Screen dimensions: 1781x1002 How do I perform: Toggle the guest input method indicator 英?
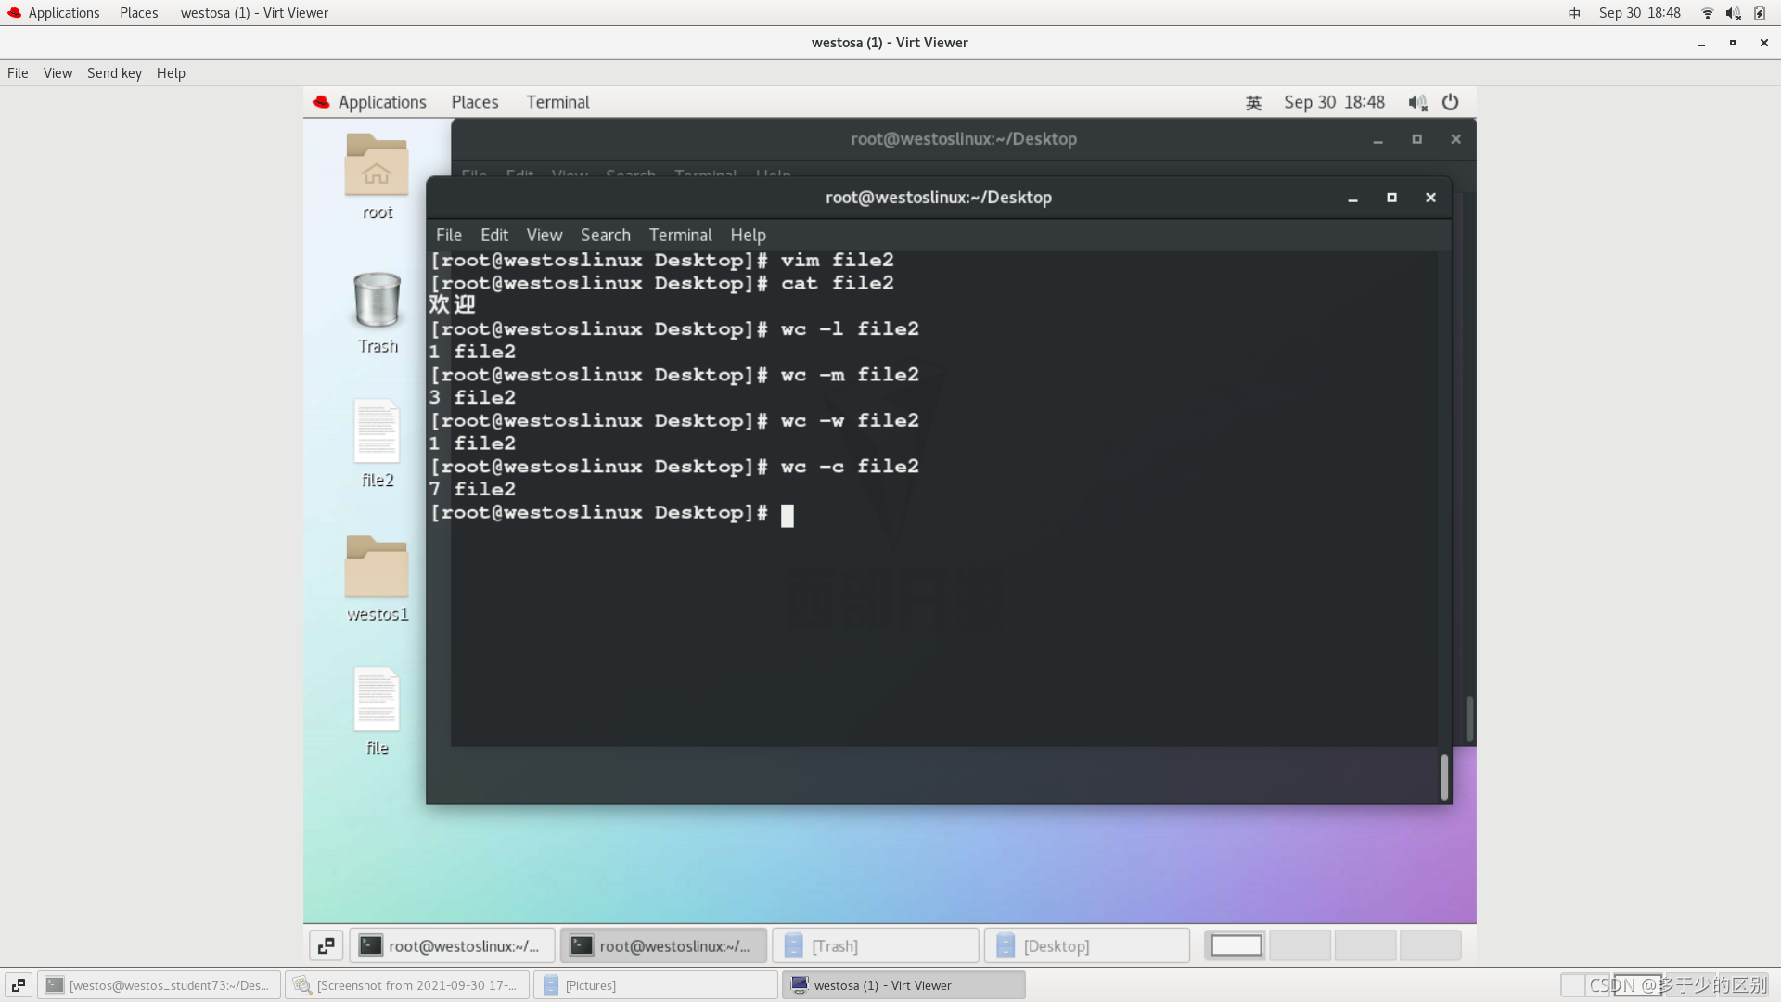tap(1253, 102)
